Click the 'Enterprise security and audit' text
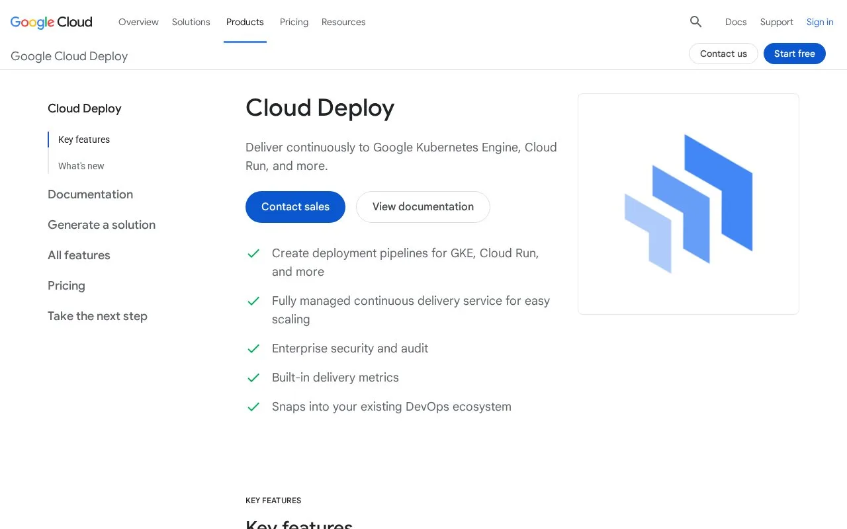 coord(350,348)
